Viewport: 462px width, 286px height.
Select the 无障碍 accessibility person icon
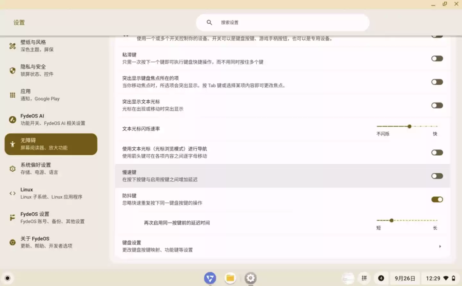[x=12, y=144]
